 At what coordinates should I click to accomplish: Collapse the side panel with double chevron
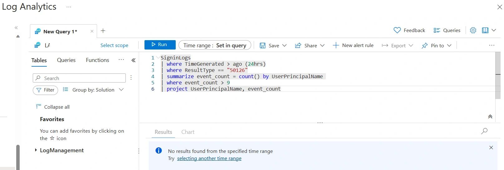134,60
